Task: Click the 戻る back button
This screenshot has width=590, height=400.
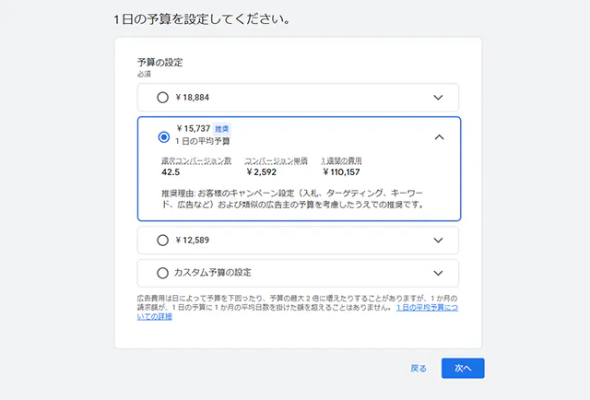Action: coord(419,368)
